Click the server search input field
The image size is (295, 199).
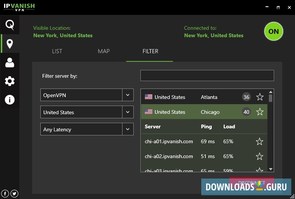tap(207, 76)
